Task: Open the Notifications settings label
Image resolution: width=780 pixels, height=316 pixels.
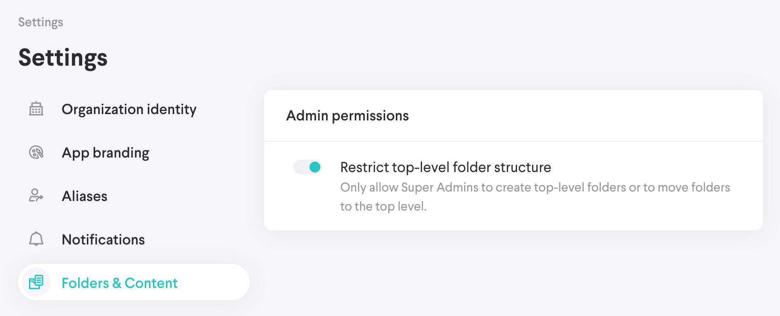Action: (x=103, y=240)
